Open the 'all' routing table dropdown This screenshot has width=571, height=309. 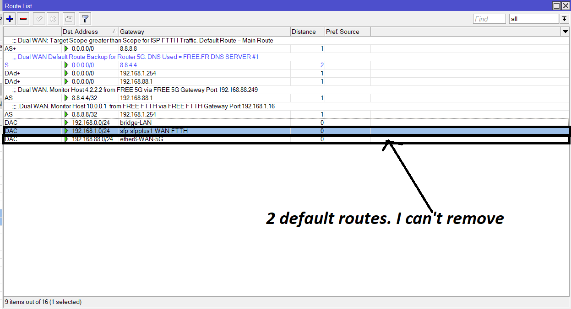(x=533, y=18)
